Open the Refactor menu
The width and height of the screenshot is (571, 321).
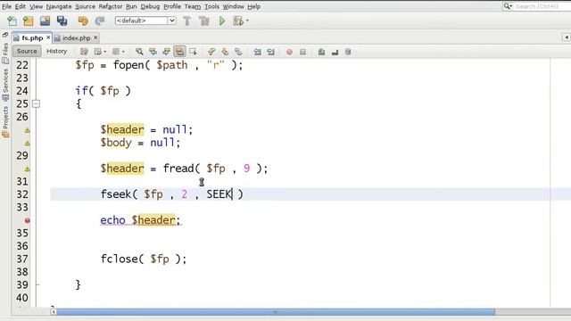pos(111,6)
